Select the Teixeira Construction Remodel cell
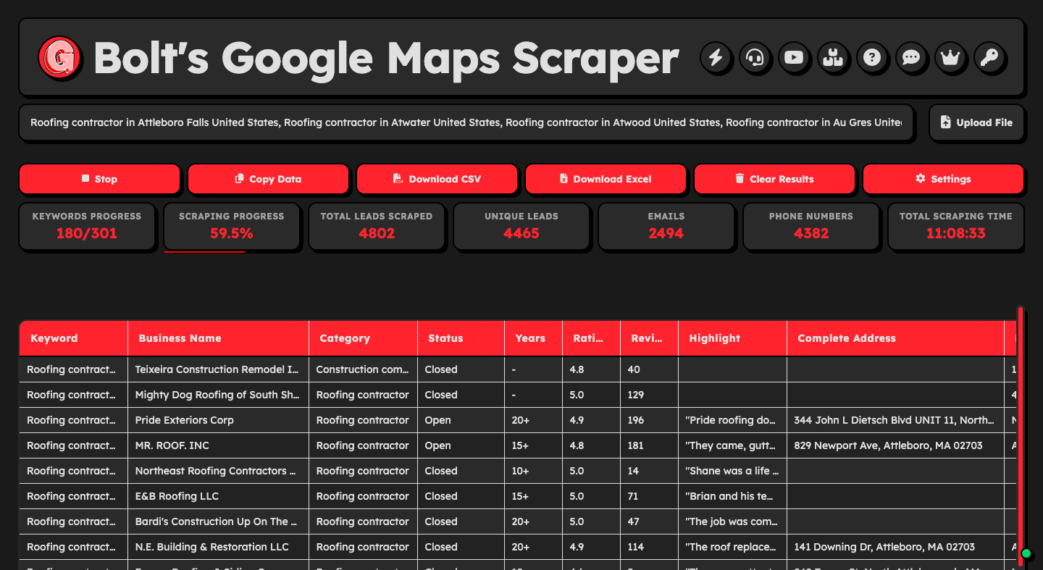 point(219,369)
